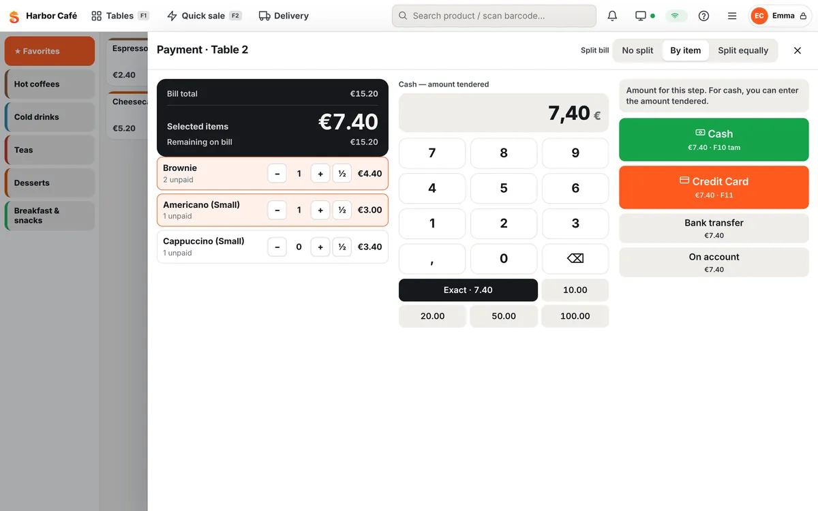Click the backspace key on the keypad
The image size is (818, 511).
tap(575, 259)
